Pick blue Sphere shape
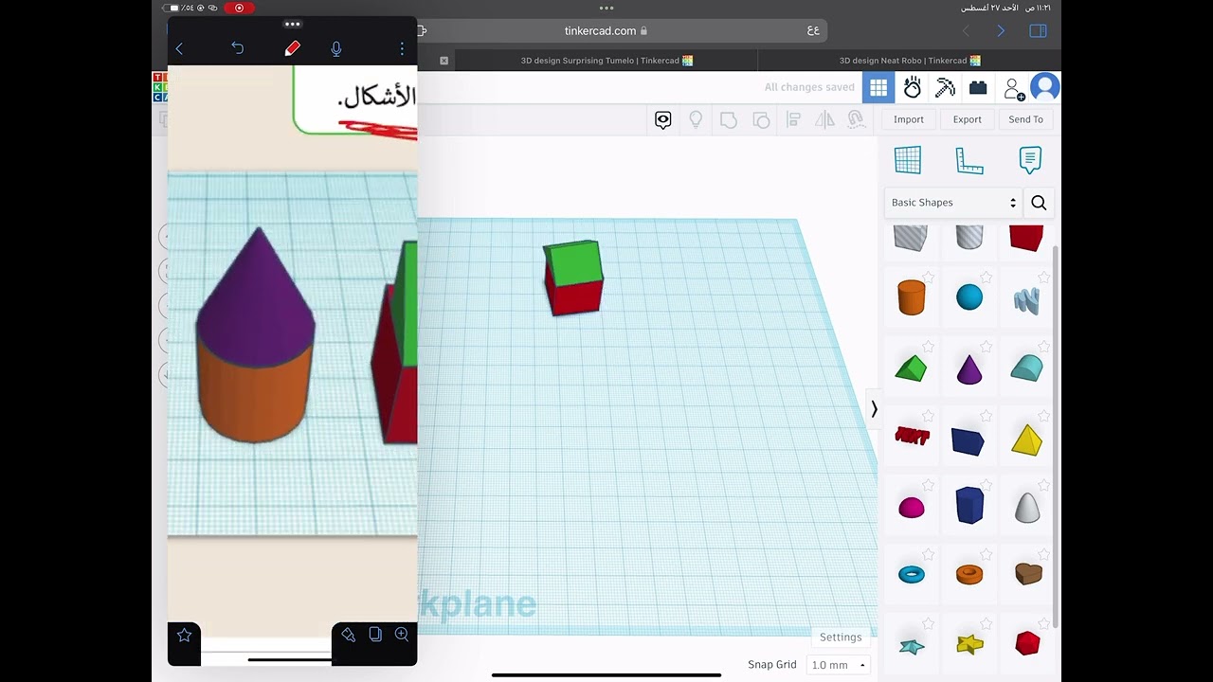The image size is (1213, 682). click(x=969, y=297)
